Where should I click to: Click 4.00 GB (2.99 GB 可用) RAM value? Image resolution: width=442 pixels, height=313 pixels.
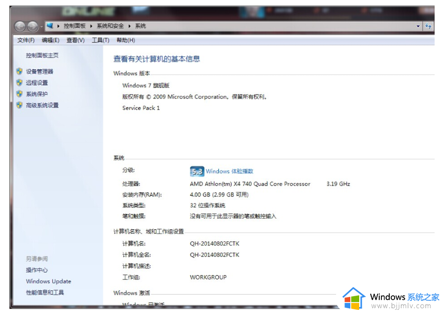[x=219, y=194]
